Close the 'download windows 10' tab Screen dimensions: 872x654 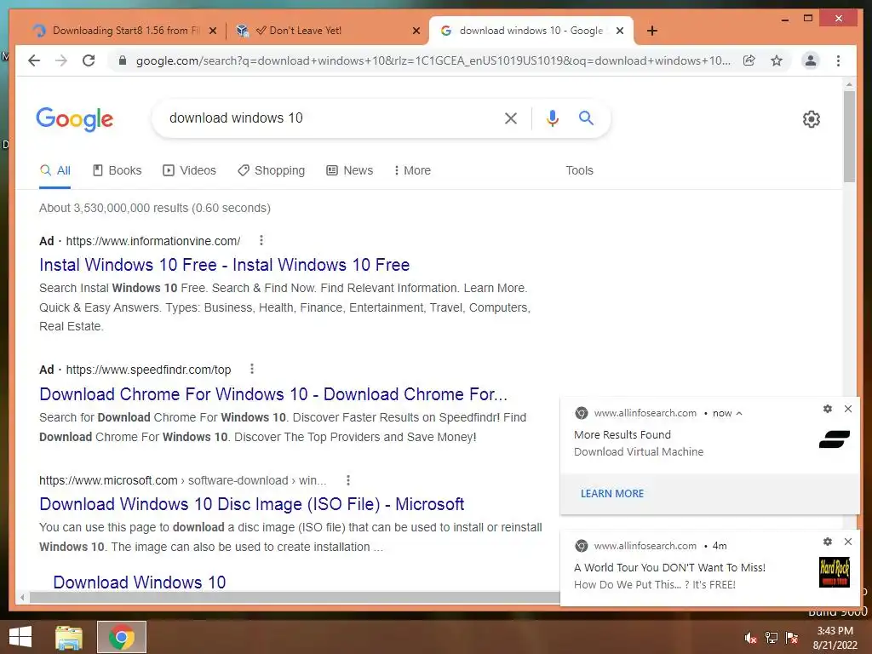point(620,31)
